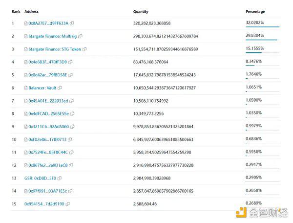Click the Percentage column header
The height and width of the screenshot is (223, 293).
tap(255, 11)
